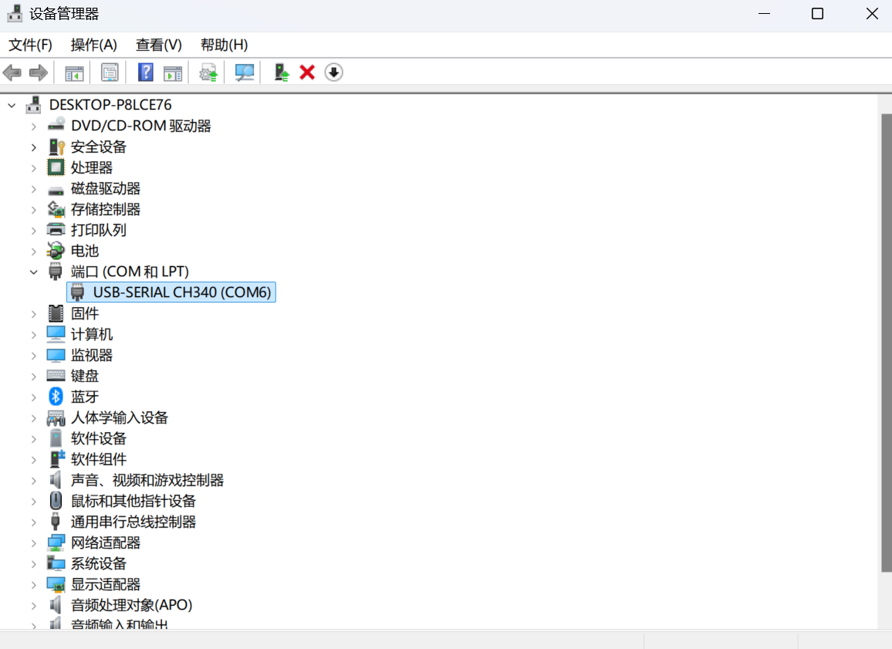Click the network icon for 网络适配器
Screen dimensions: 892x649
56,543
